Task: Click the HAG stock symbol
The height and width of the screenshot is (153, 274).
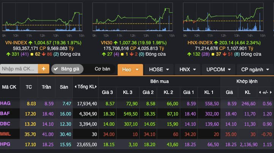Action: (6, 103)
